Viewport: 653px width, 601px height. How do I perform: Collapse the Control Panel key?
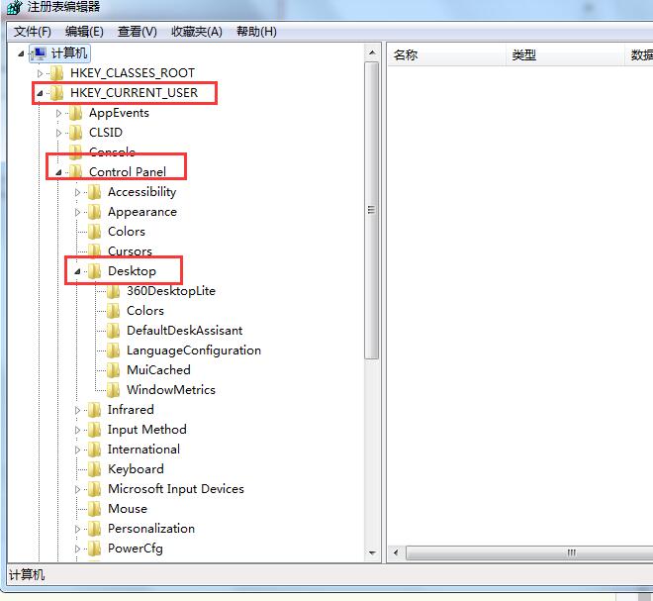[58, 172]
